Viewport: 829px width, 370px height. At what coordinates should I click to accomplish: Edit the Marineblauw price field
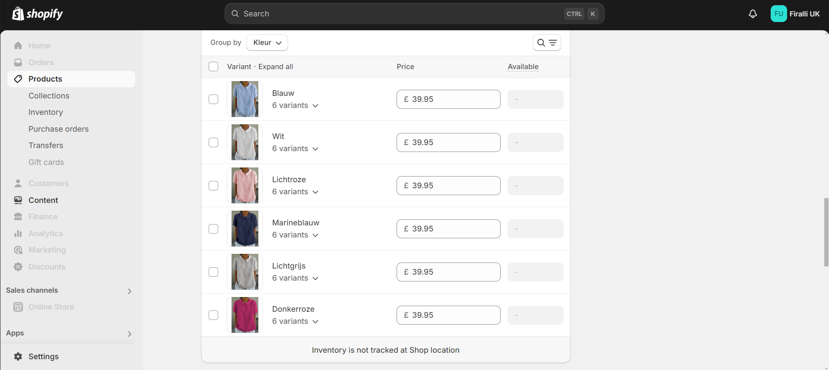(448, 229)
